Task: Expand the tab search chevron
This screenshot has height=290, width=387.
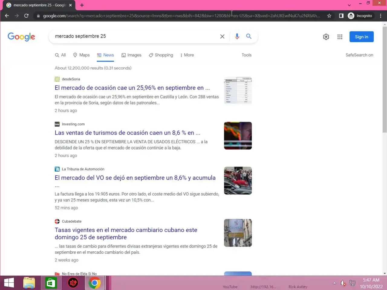Action: click(x=349, y=5)
